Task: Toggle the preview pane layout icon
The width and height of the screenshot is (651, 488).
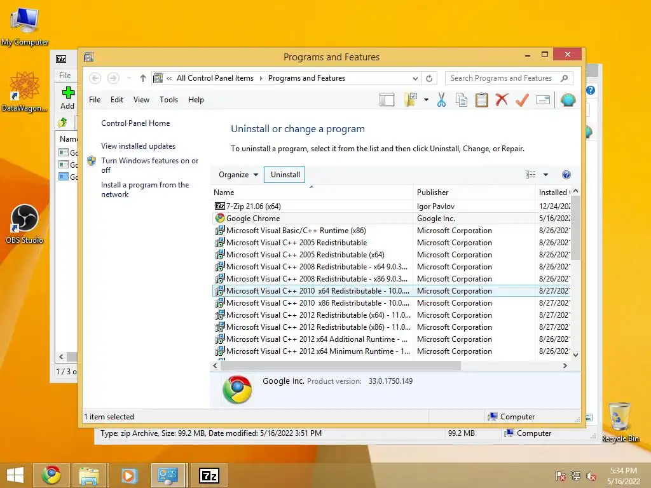Action: pyautogui.click(x=387, y=100)
